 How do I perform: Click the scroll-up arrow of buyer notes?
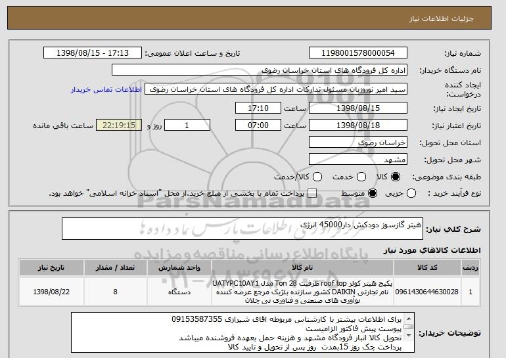[x=409, y=319]
